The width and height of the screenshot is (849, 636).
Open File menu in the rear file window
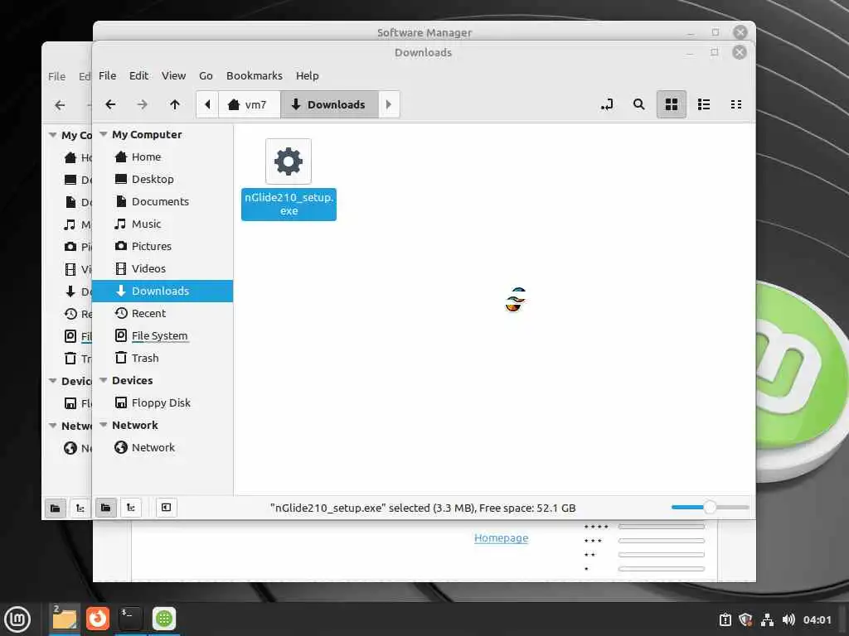56,76
